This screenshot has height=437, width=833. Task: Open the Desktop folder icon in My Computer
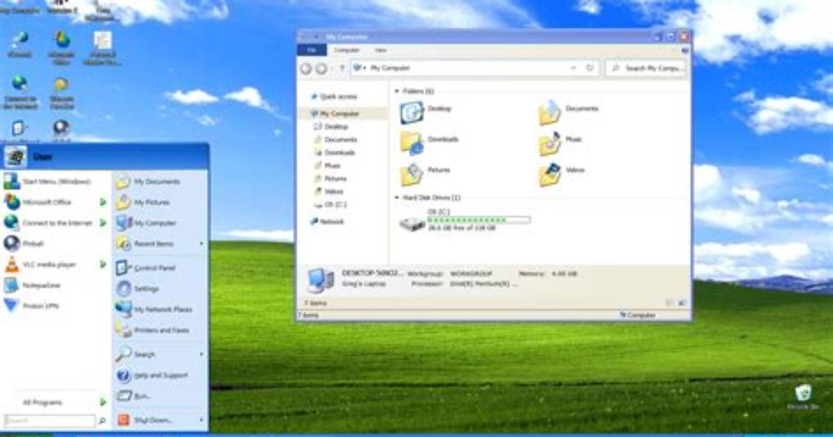point(412,113)
